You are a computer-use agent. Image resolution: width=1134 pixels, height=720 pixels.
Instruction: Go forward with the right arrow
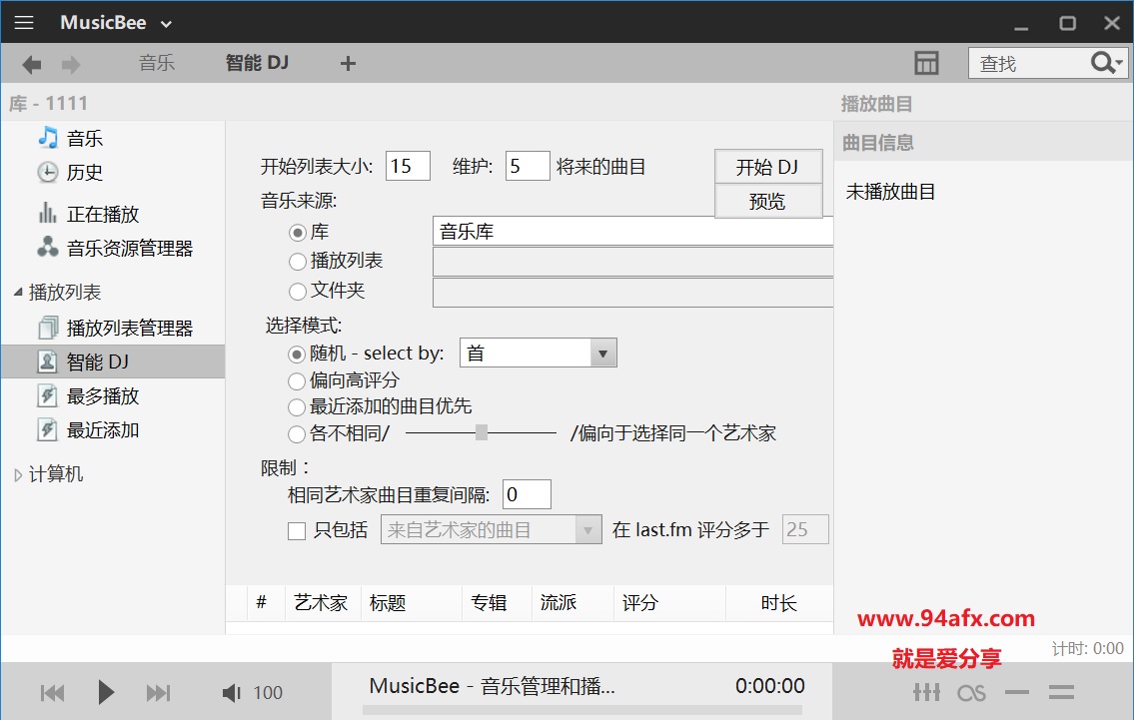[x=71, y=64]
